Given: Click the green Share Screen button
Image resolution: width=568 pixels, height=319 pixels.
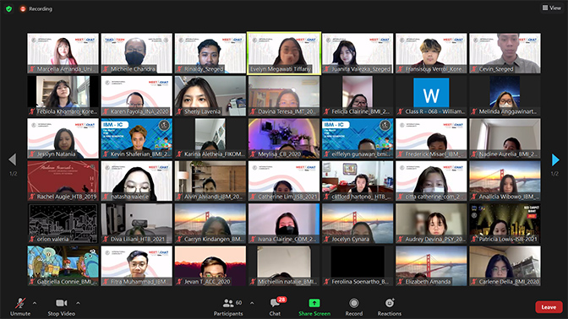Looking at the screenshot, I should 314,306.
